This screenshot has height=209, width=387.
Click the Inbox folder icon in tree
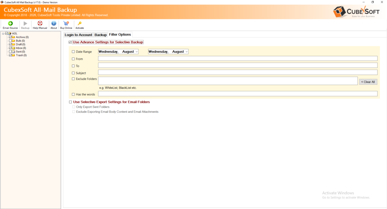click(x=14, y=48)
